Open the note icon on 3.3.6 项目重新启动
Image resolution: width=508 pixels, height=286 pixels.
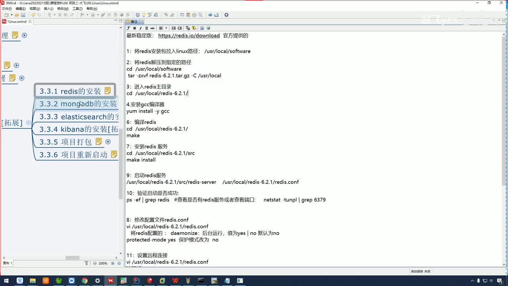coord(114,154)
